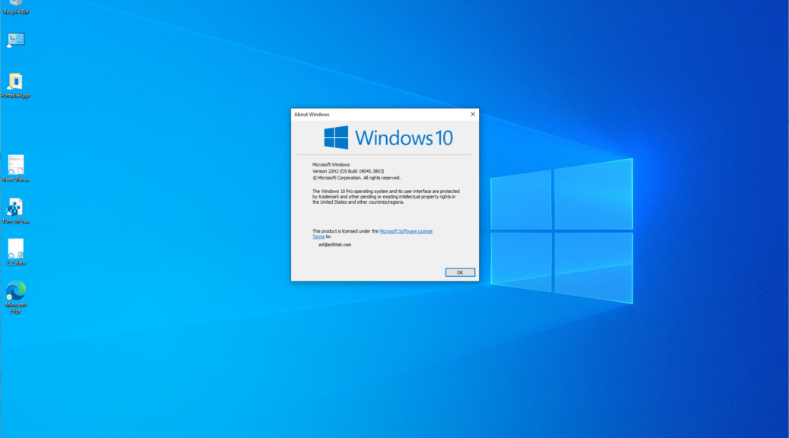This screenshot has height=438, width=789.
Task: Select the 2_2_data file icon
Action: [x=16, y=252]
